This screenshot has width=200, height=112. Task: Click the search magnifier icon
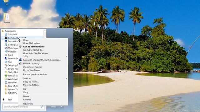tap(42, 106)
